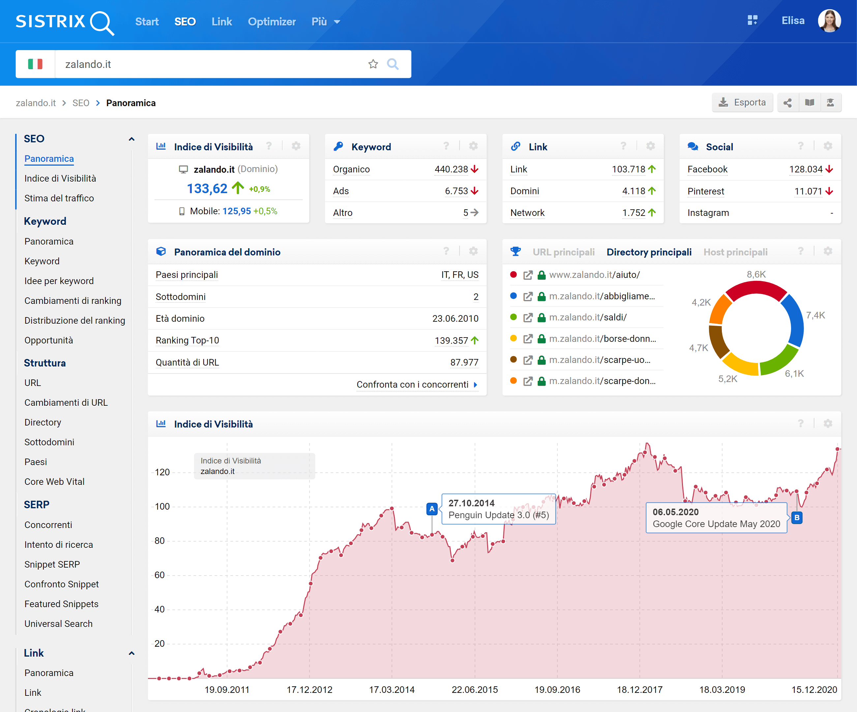Select the SEO top menu item

tap(185, 22)
